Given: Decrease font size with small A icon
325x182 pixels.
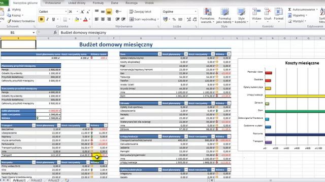Looking at the screenshot, I should coord(88,12).
